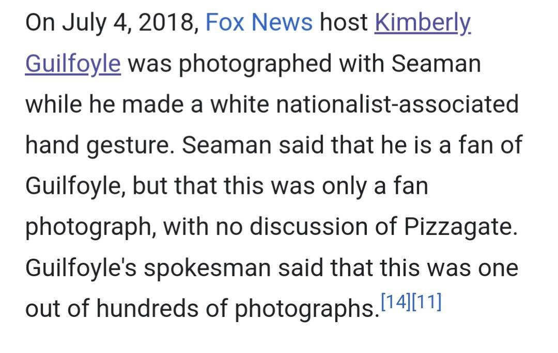Click the word gesture
Screen dimensions: 558x353
[x=130, y=146]
